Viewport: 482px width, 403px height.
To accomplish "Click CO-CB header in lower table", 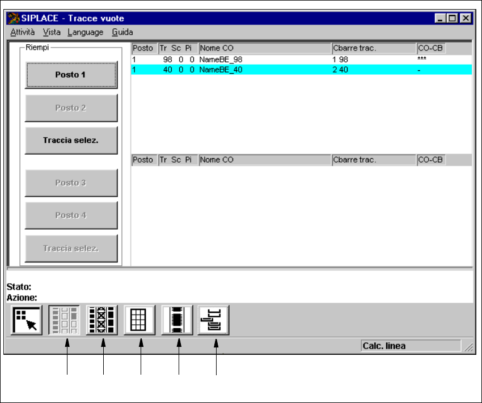I will tap(431, 160).
